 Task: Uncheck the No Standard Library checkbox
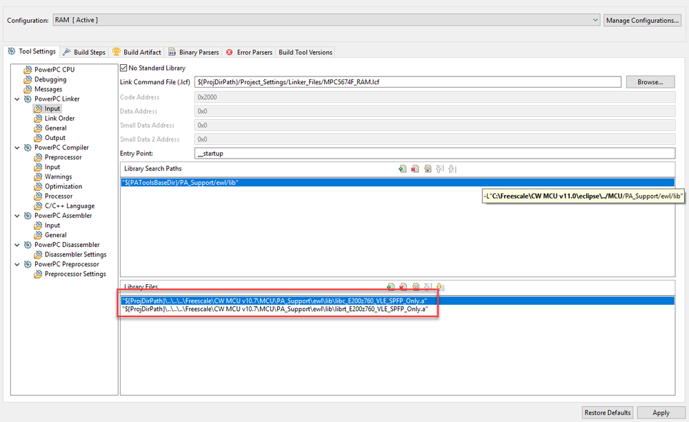(x=123, y=68)
